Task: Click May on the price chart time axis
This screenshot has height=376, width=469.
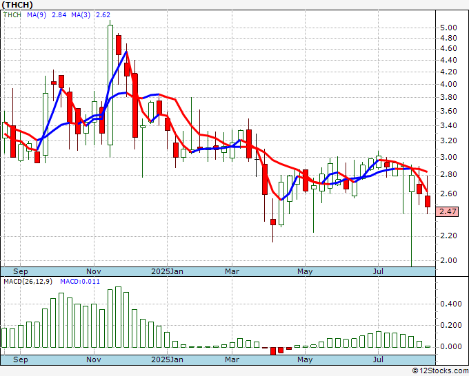Action: tap(305, 271)
